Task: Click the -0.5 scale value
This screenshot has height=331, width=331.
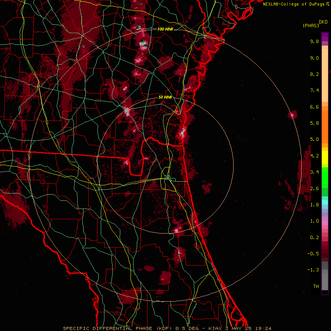Action: pos(313,254)
